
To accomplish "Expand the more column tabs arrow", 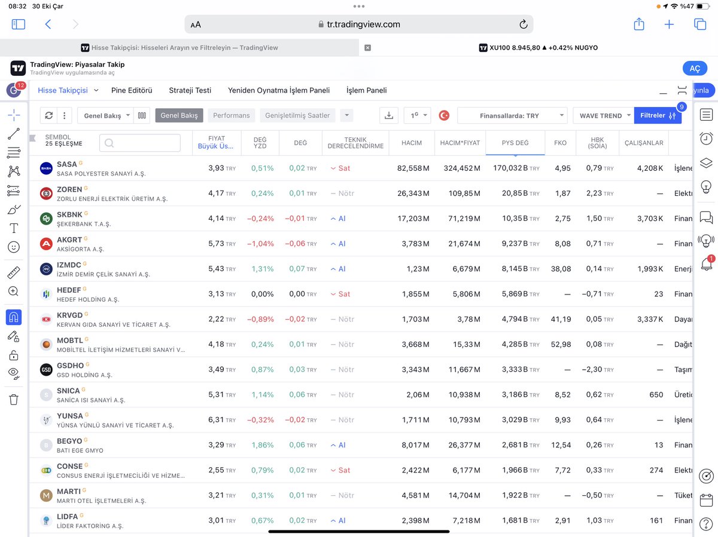I will click(346, 115).
